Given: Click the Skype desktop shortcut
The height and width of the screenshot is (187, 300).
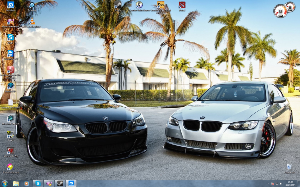Looking at the screenshot, I should [10, 39].
